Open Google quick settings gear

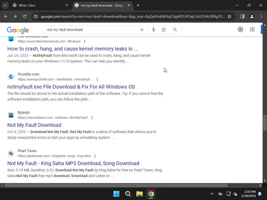(240, 29)
